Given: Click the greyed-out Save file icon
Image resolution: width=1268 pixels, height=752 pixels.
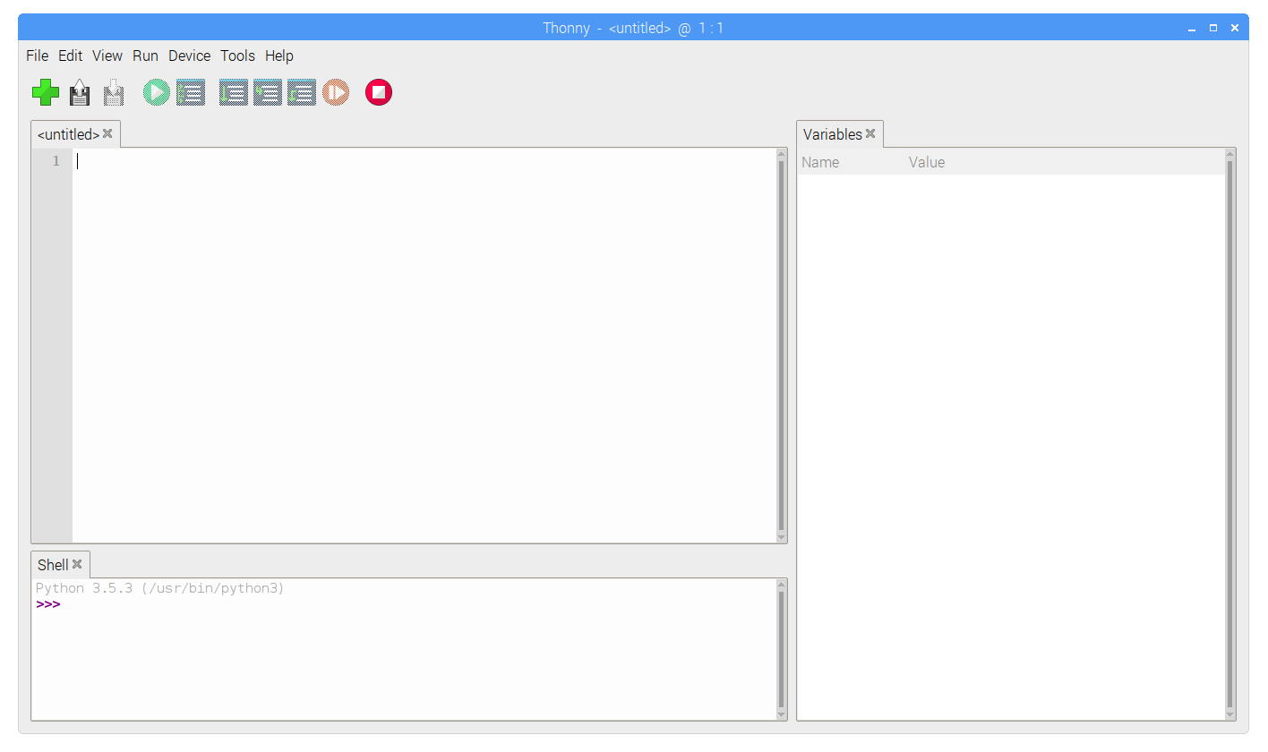Looking at the screenshot, I should coord(114,92).
